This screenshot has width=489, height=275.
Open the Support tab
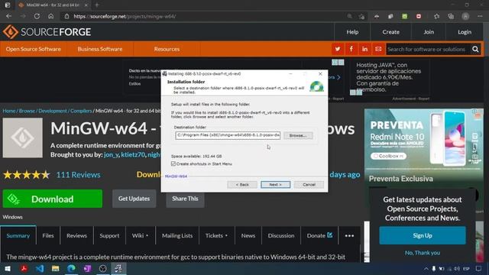point(109,236)
